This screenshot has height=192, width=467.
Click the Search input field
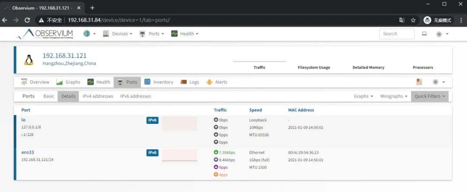click(397, 34)
